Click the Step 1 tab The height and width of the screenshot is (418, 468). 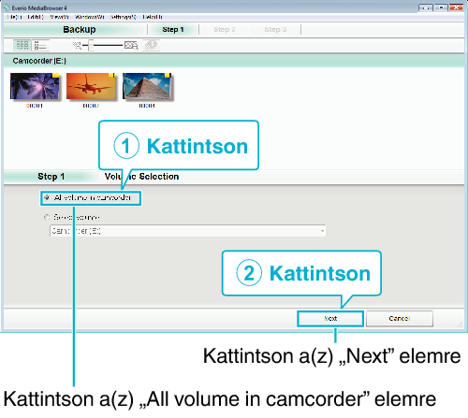(173, 30)
